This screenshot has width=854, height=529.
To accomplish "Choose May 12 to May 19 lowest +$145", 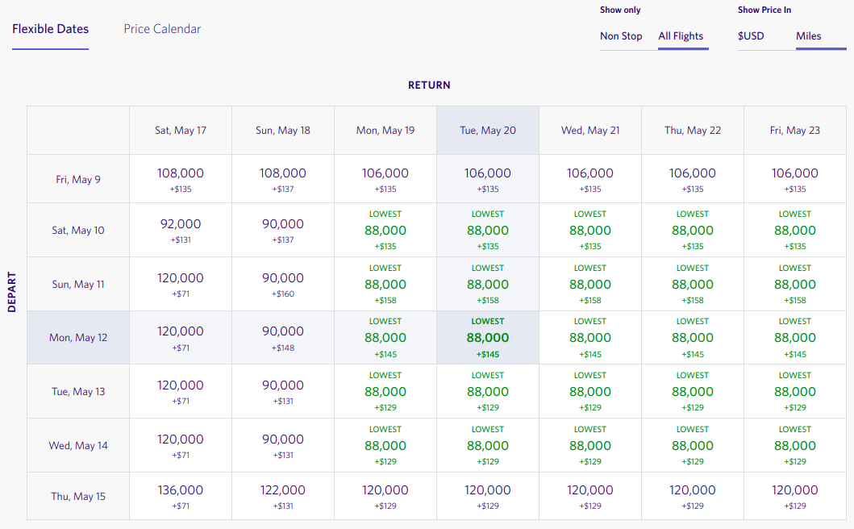I will (x=385, y=337).
